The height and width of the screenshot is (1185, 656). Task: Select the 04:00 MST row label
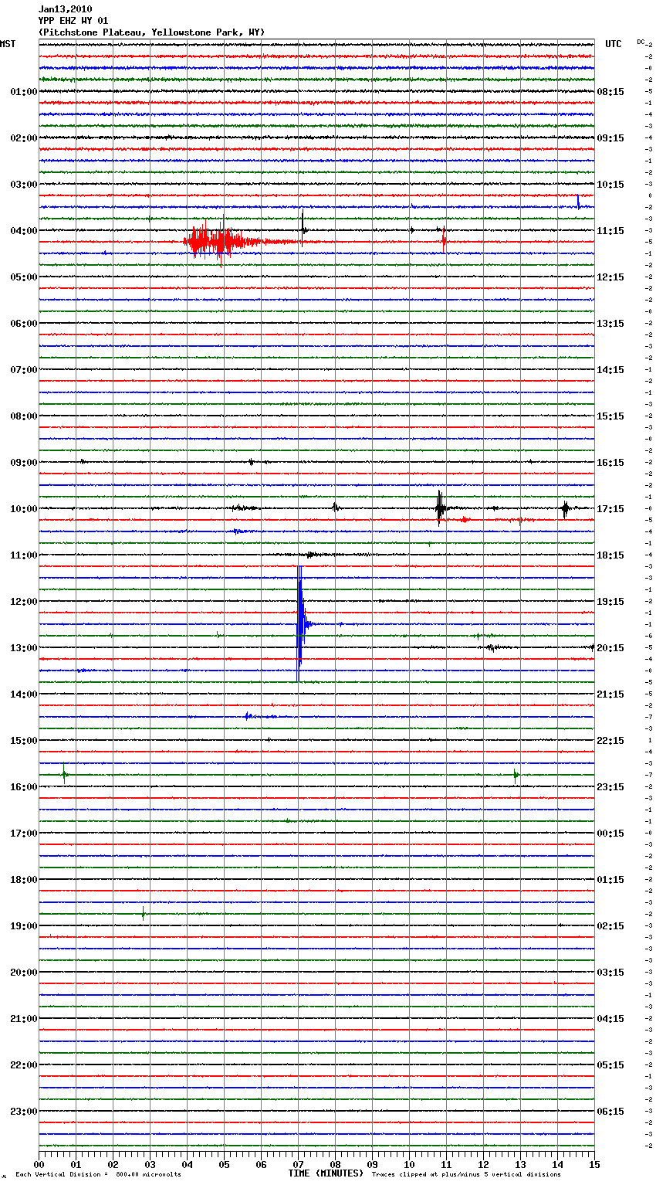23,231
